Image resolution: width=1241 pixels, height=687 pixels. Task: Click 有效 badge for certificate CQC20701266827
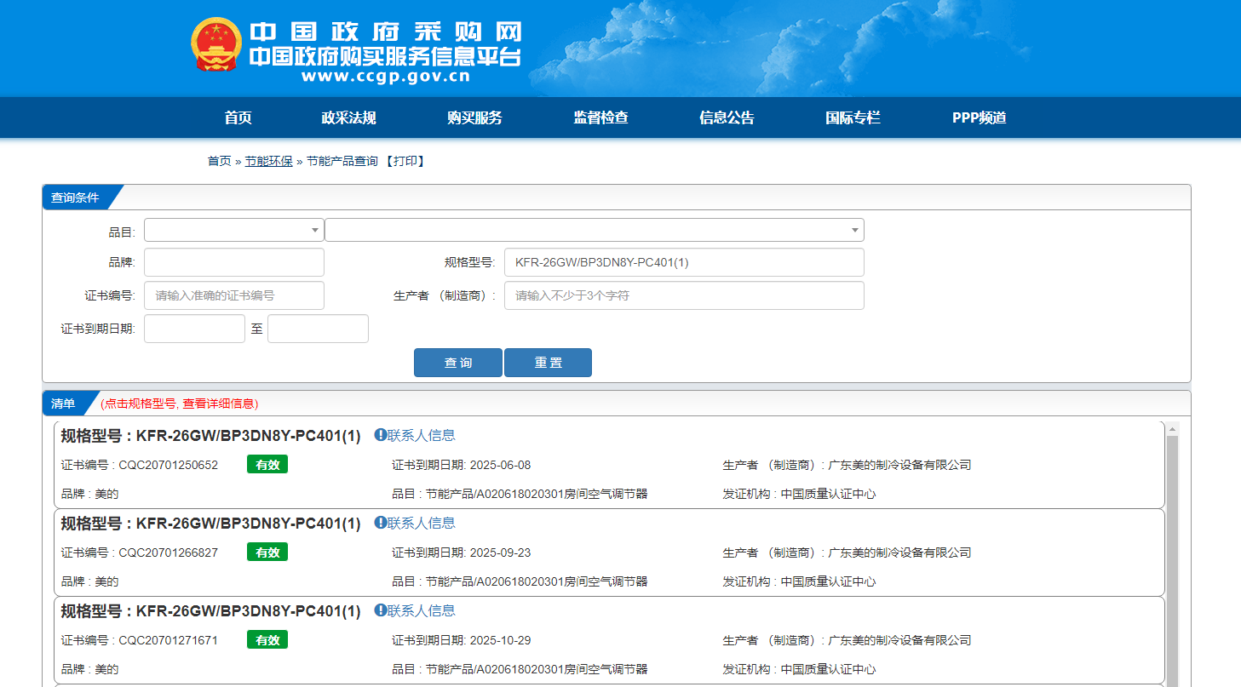267,552
